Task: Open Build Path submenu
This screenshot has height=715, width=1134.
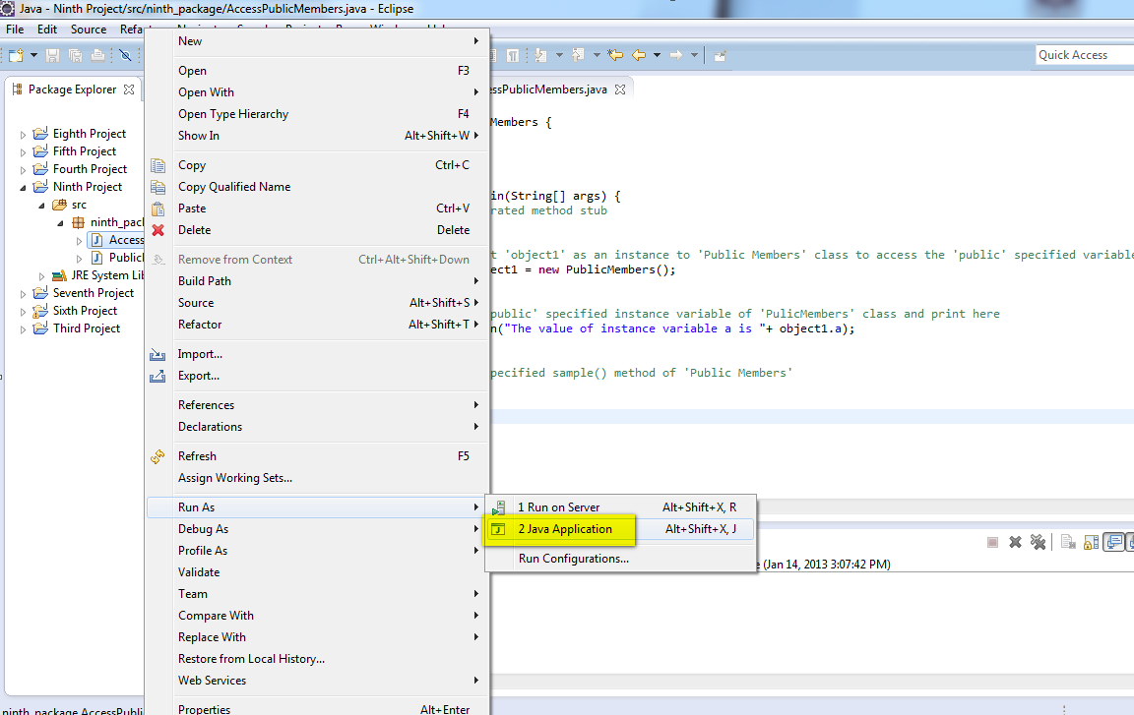Action: [318, 281]
